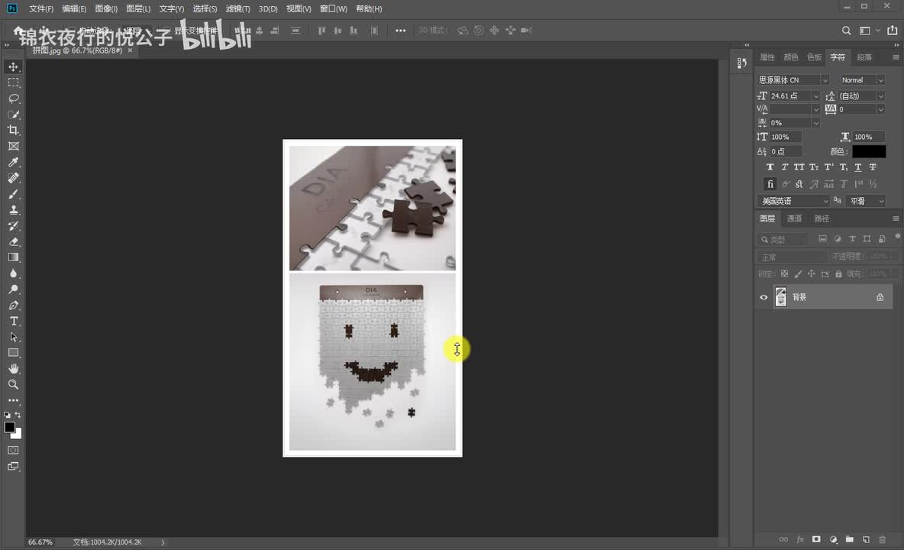
Task: Select the Rectangular Marquee tool
Action: [13, 82]
